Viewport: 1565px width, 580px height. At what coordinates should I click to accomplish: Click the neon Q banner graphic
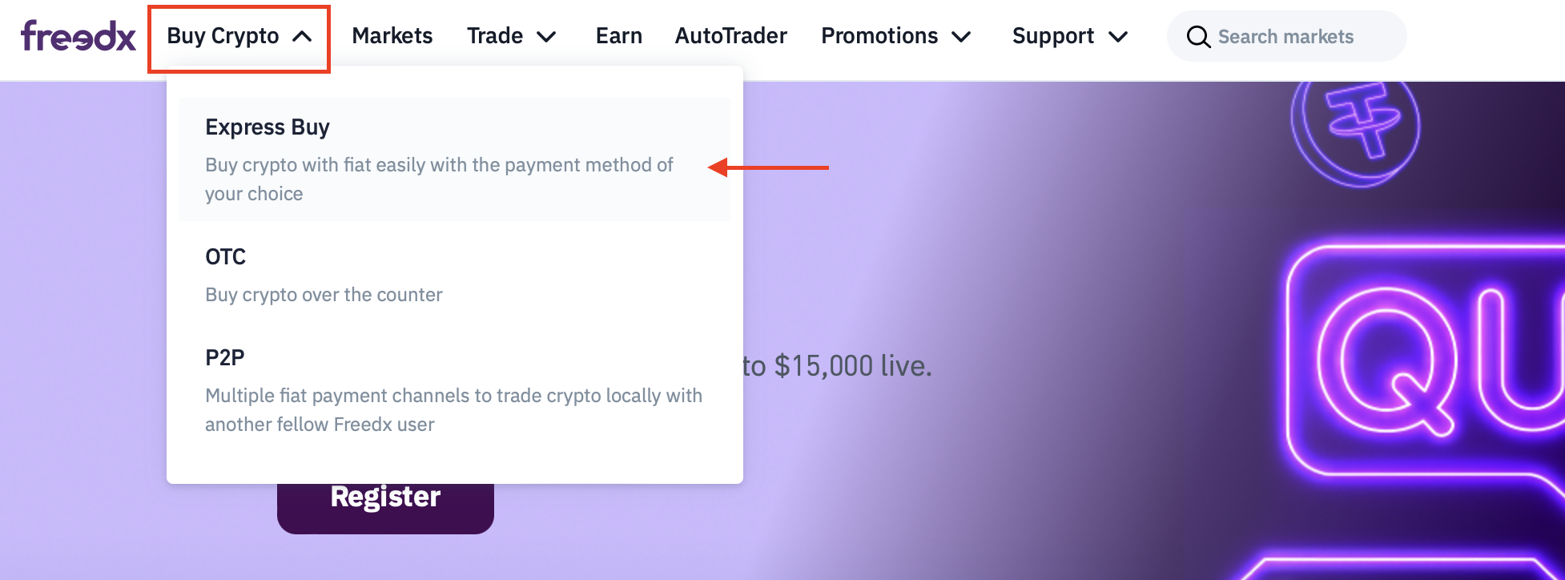[x=1386, y=360]
